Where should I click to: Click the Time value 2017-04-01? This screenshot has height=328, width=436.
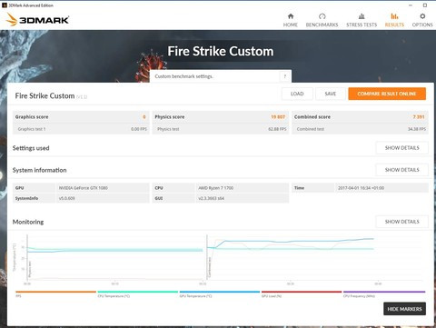pyautogui.click(x=362, y=188)
